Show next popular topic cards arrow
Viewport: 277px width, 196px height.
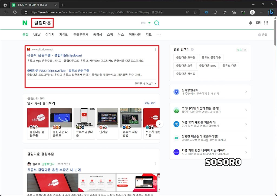160,124
